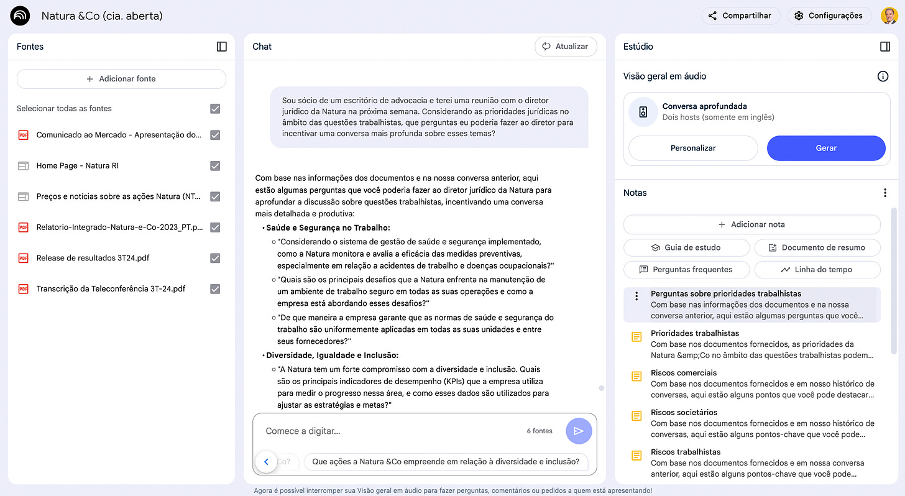Click note icon of Riscos comerciais

(x=636, y=376)
